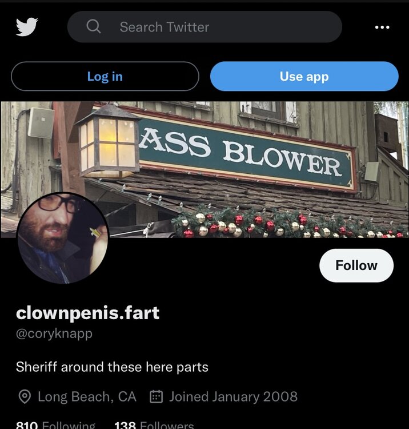This screenshot has height=429, width=409.
Task: Open the profile avatar photo
Action: (x=62, y=238)
